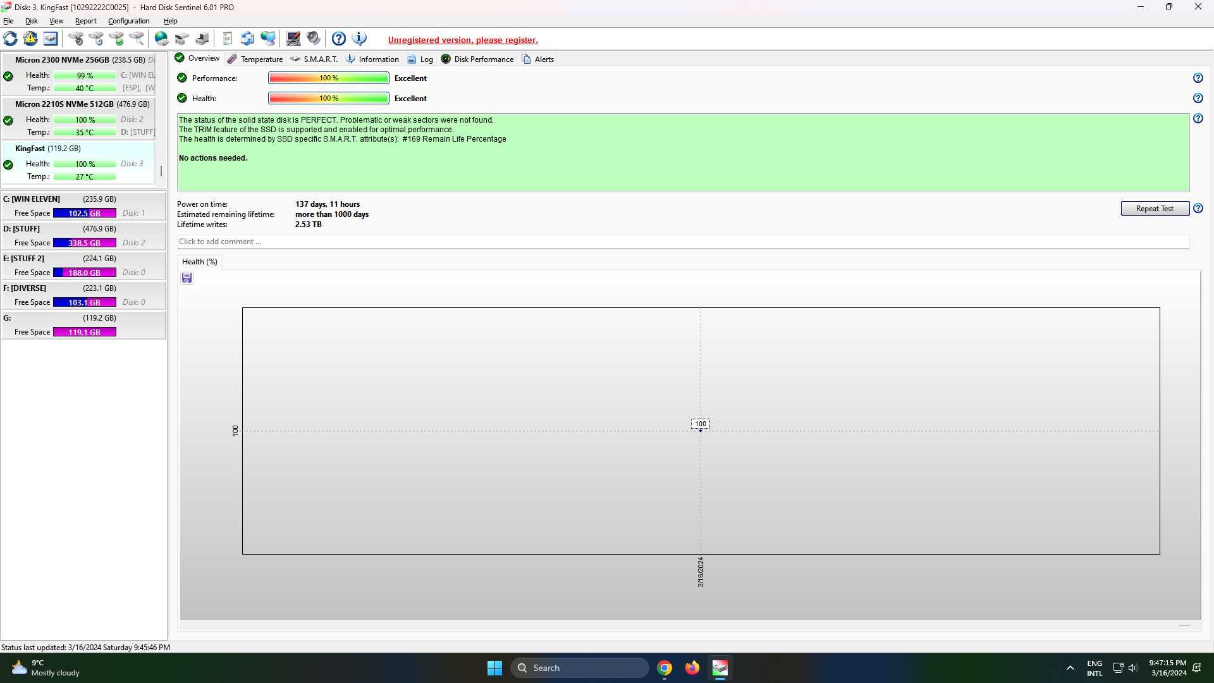Open help next to Repeat Test
Viewport: 1214px width, 683px height.
(1198, 208)
